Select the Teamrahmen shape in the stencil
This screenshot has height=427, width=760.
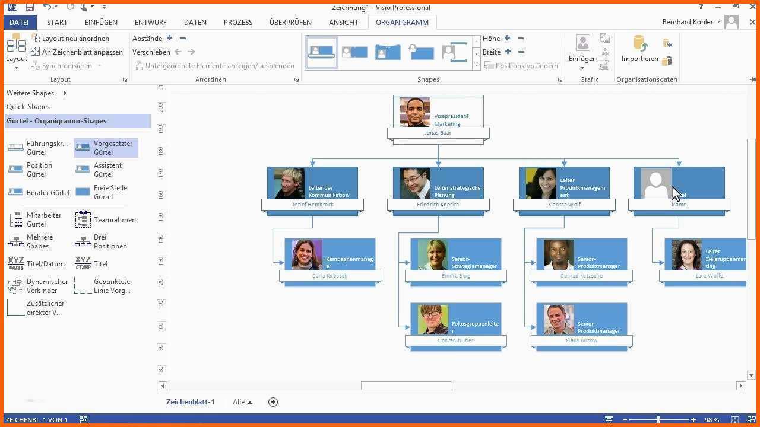click(83, 219)
